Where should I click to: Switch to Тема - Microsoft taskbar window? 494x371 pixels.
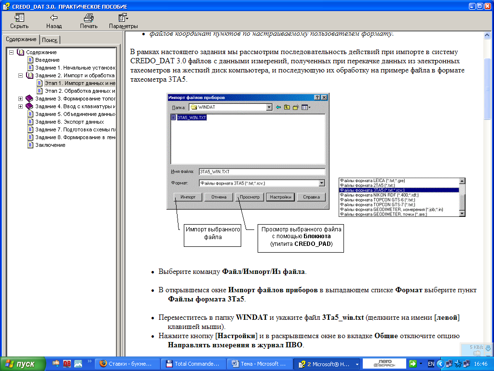coord(260,364)
